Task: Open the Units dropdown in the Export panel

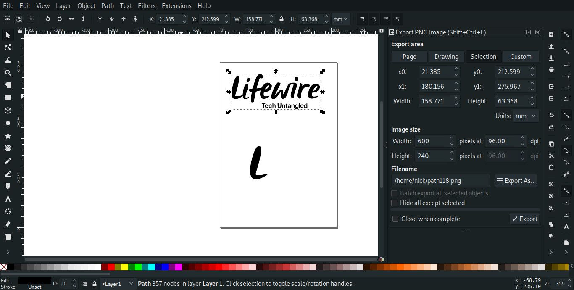Action: pyautogui.click(x=526, y=116)
